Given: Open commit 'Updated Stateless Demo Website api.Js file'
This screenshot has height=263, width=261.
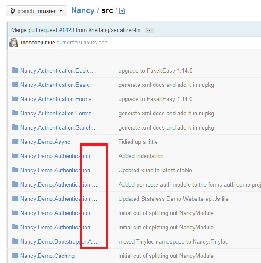Looking at the screenshot, I should tap(173, 199).
